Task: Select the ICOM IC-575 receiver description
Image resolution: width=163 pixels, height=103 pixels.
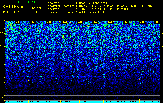Action: 104,9
